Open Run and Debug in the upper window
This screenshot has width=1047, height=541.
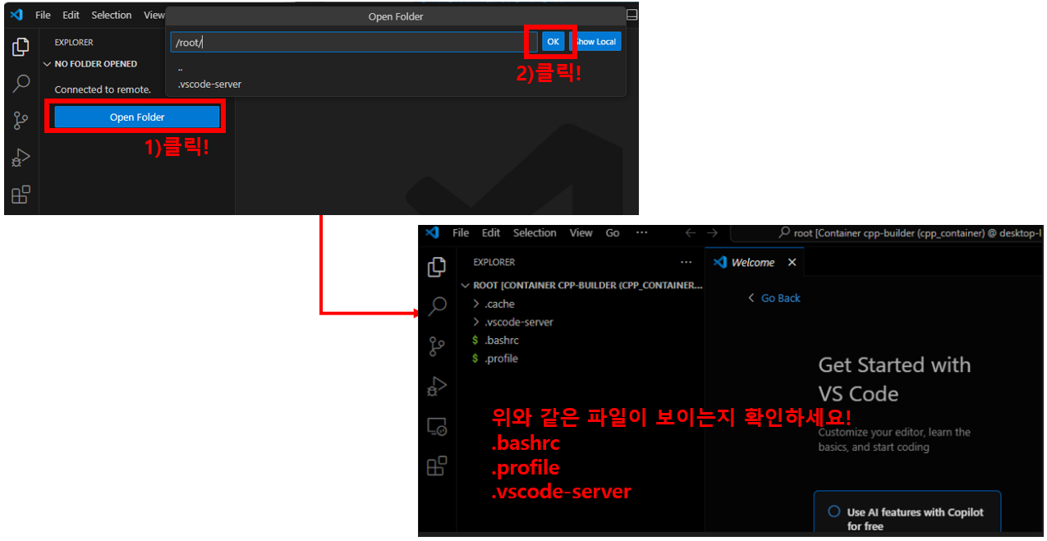(21, 158)
